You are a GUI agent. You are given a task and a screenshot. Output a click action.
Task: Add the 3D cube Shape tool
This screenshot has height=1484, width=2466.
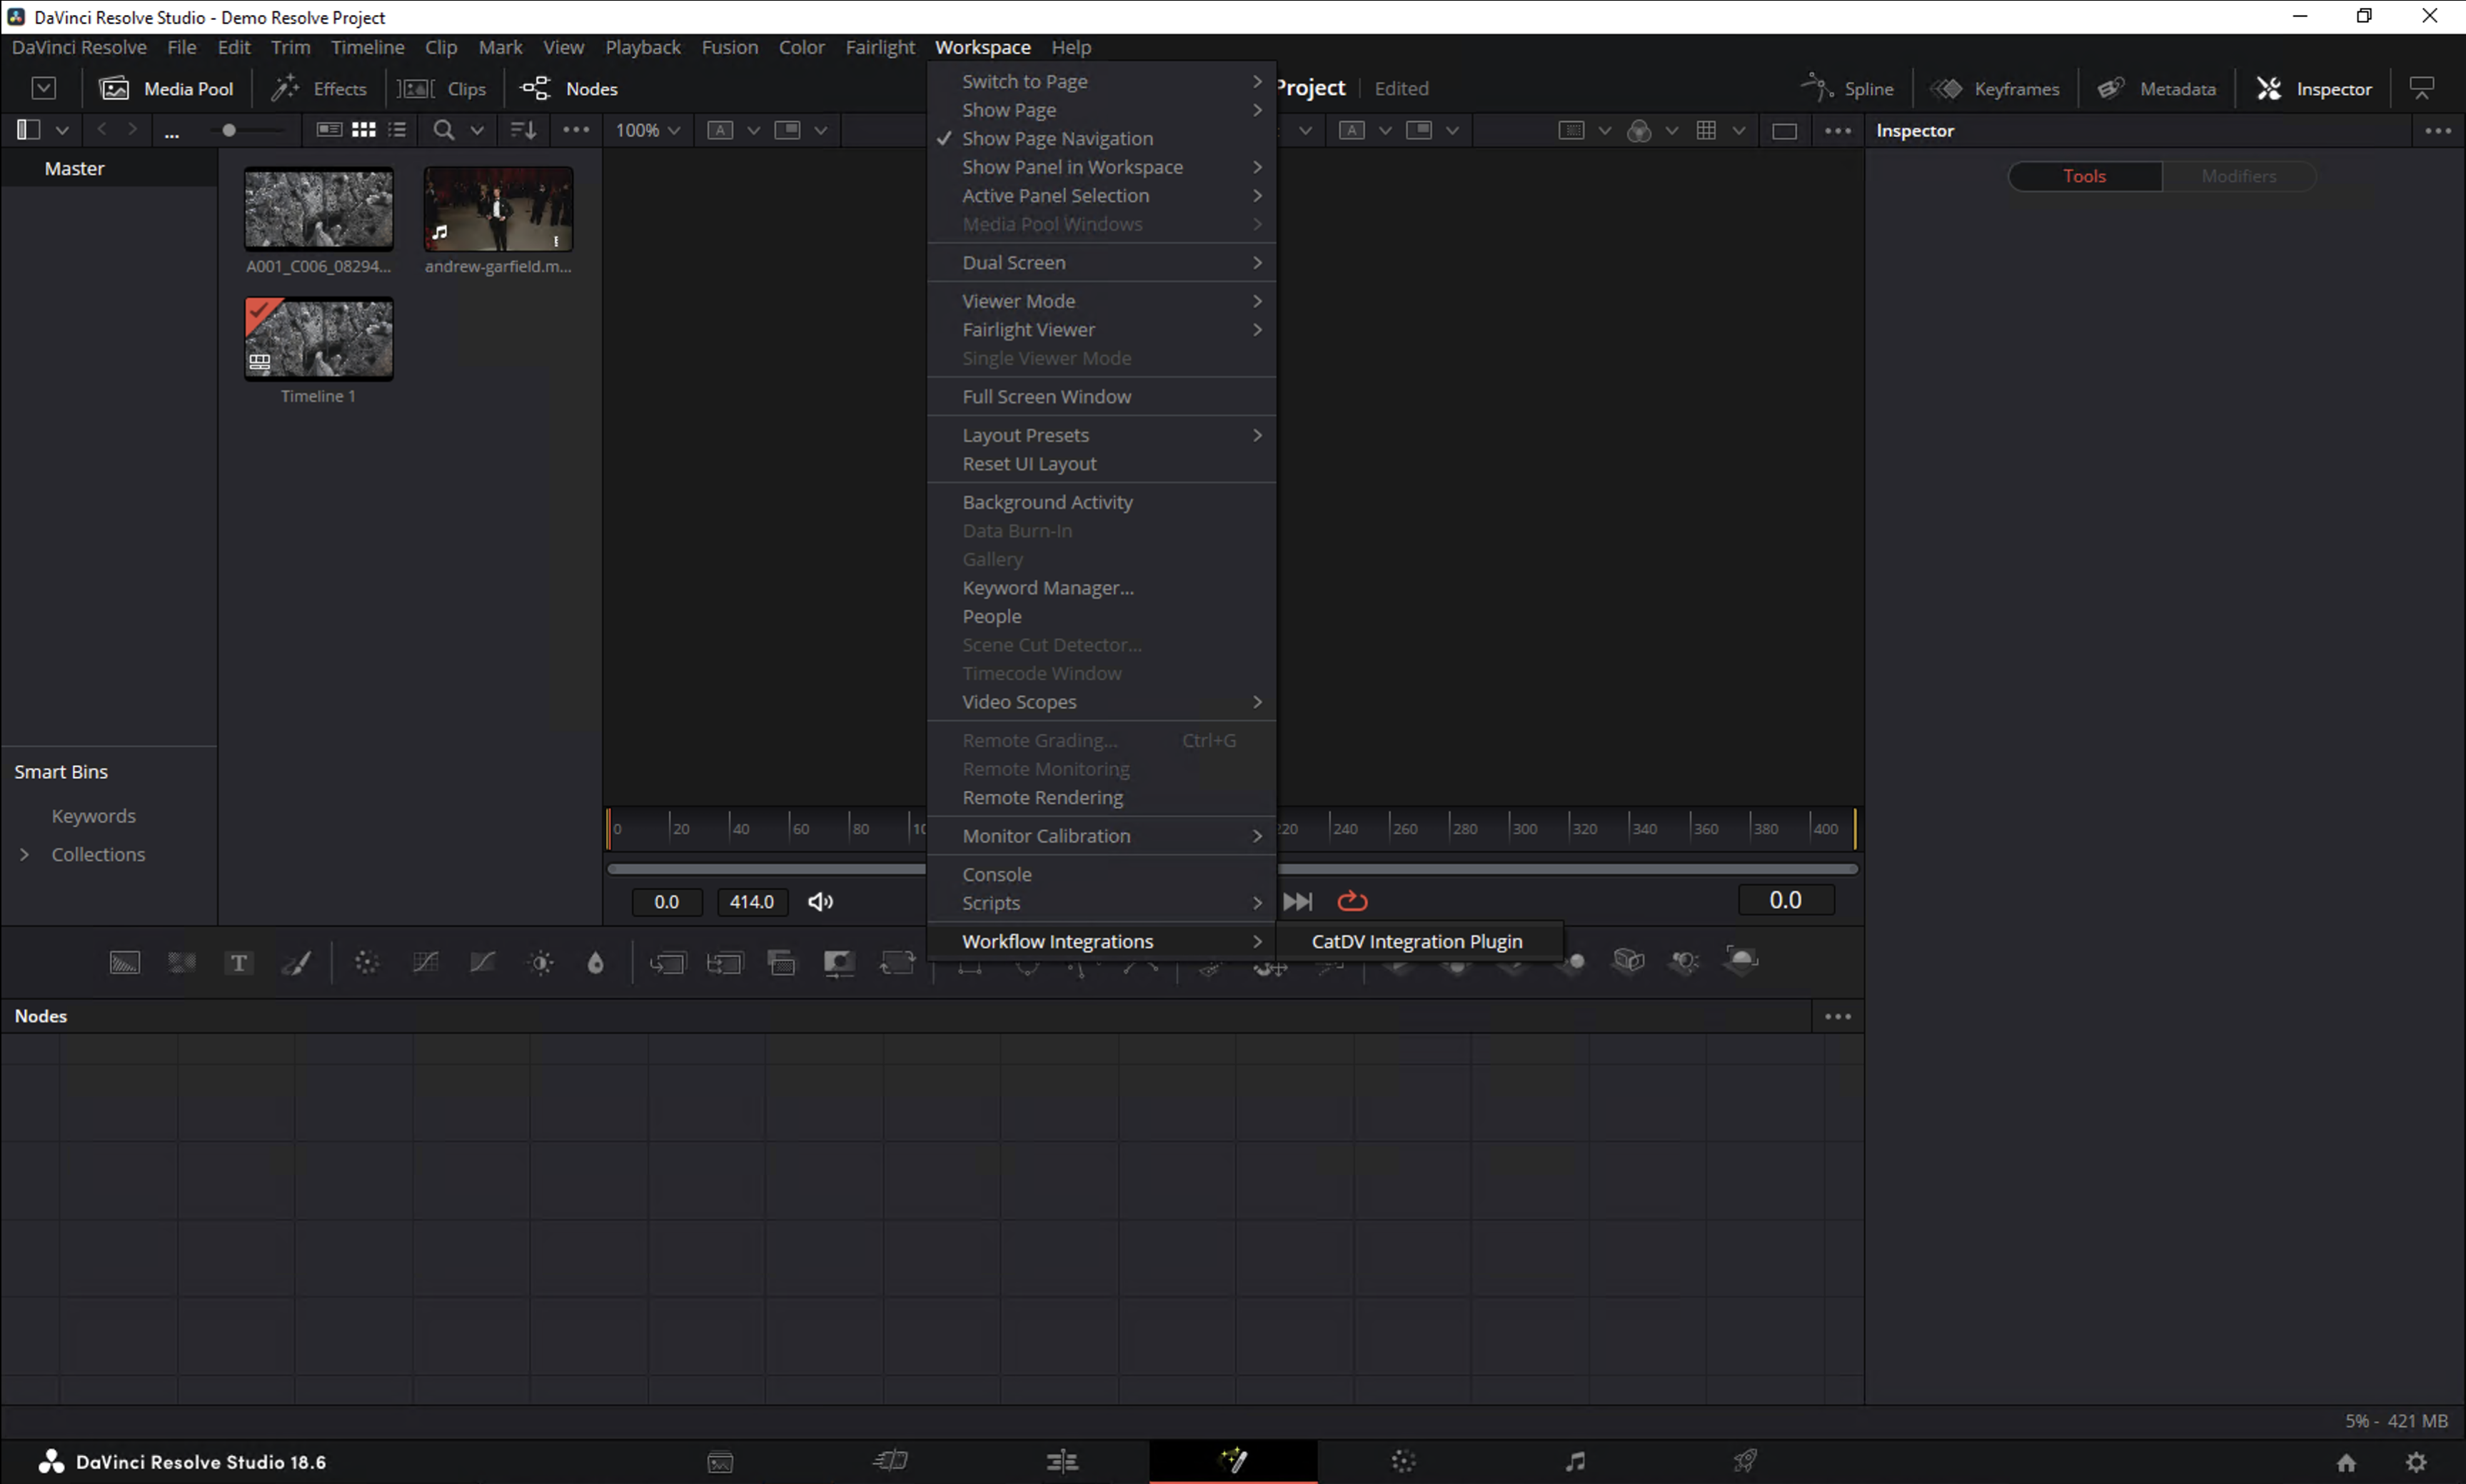1629,961
